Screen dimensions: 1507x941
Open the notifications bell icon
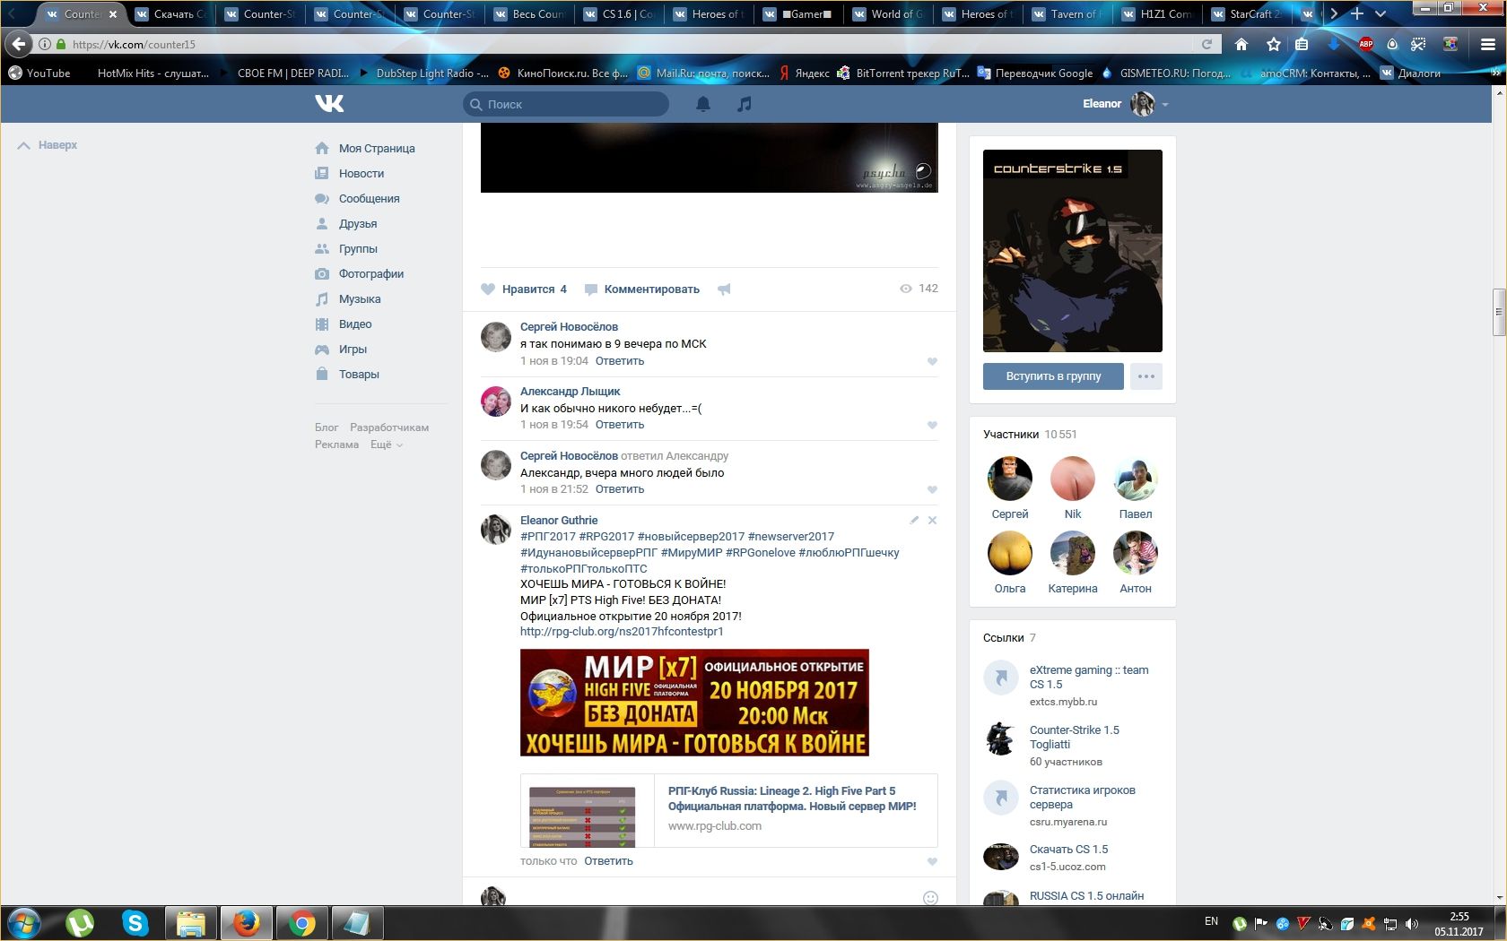pyautogui.click(x=703, y=104)
